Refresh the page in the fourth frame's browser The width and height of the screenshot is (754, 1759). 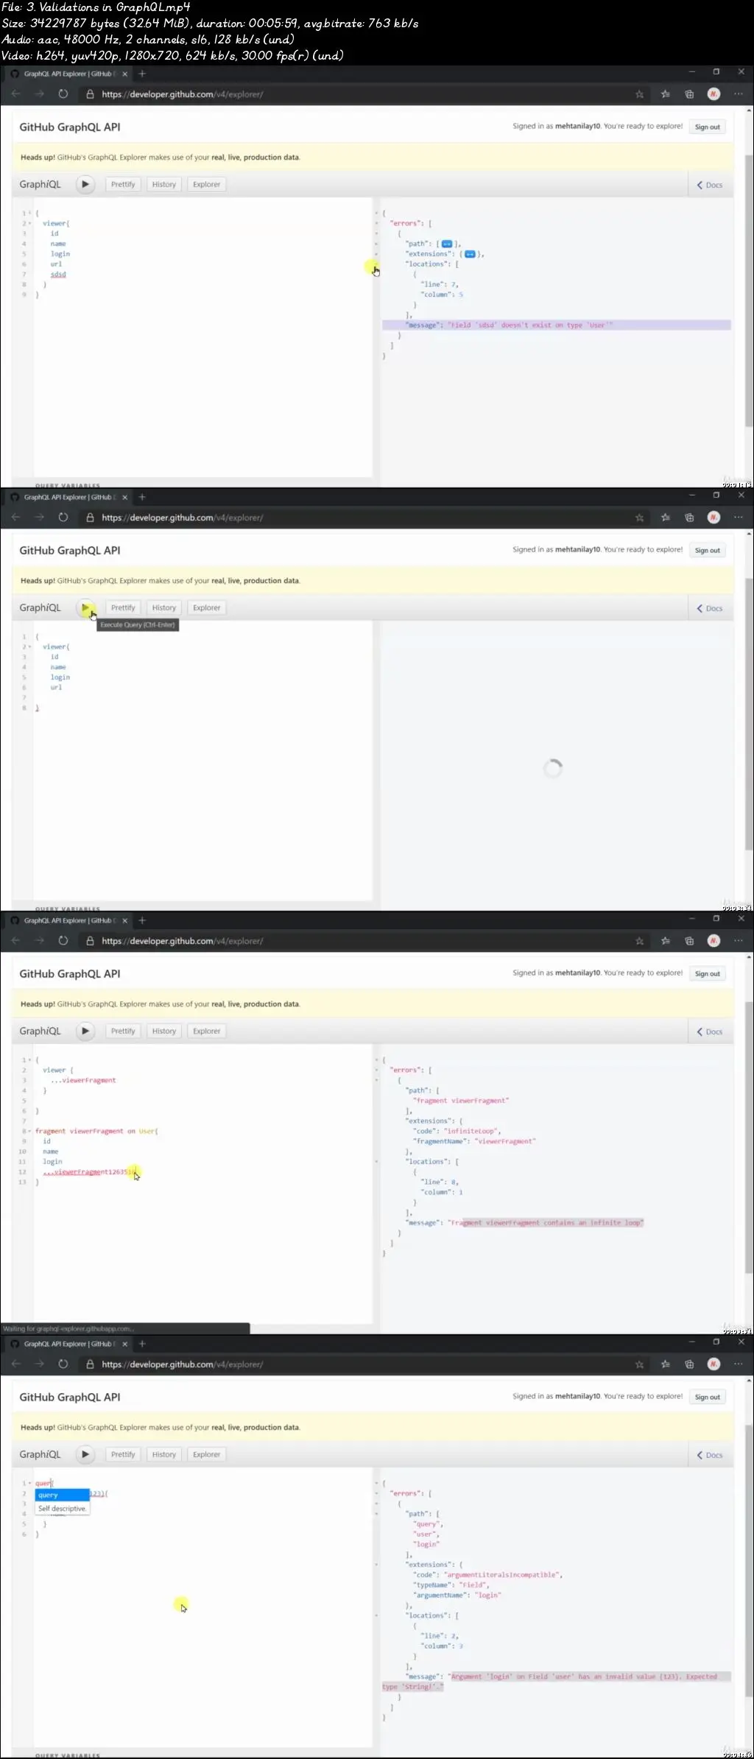pyautogui.click(x=63, y=1364)
